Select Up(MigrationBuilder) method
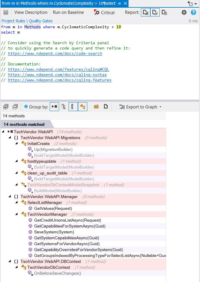The height and width of the screenshot is (282, 200). point(53,149)
